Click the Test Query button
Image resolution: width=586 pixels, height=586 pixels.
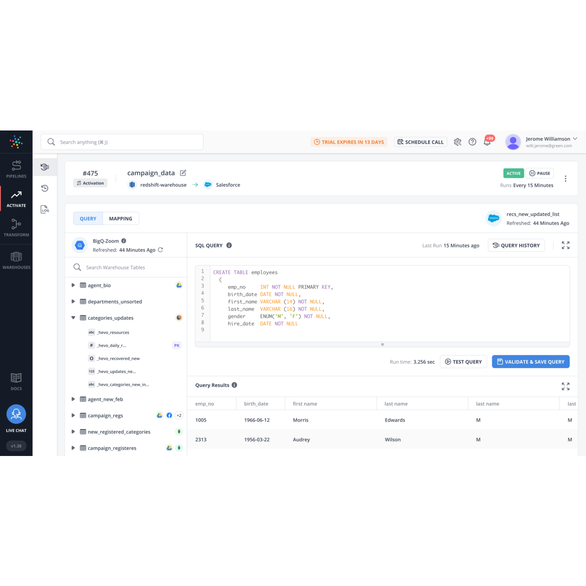click(x=463, y=362)
